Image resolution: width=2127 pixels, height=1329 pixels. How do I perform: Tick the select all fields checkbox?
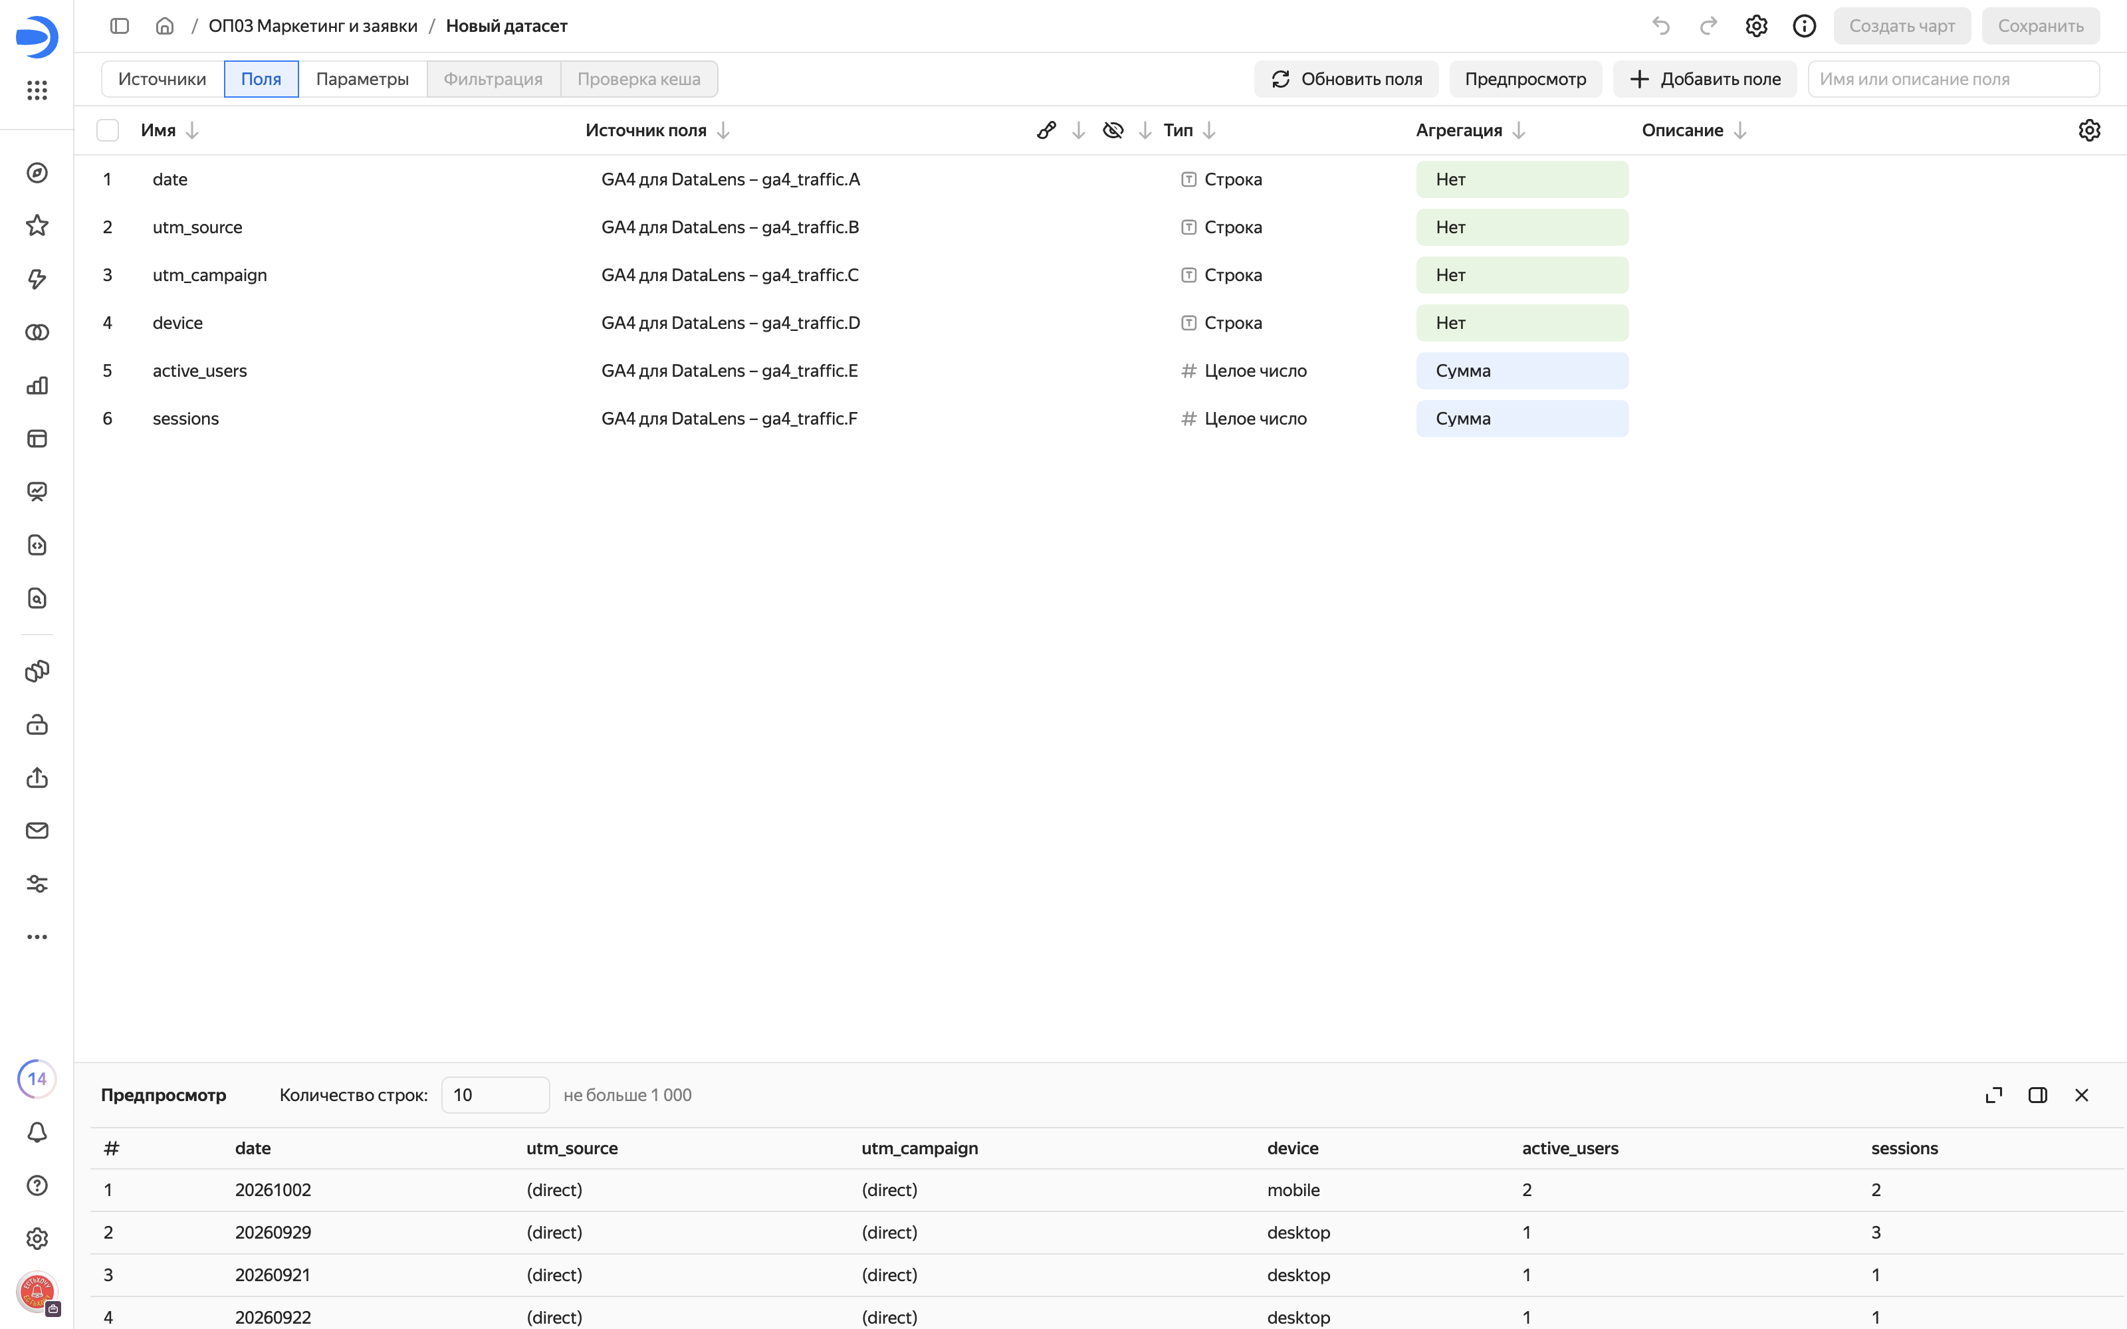coord(107,130)
